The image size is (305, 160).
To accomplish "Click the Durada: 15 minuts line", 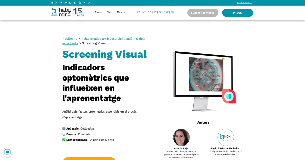I will pyautogui.click(x=77, y=134).
